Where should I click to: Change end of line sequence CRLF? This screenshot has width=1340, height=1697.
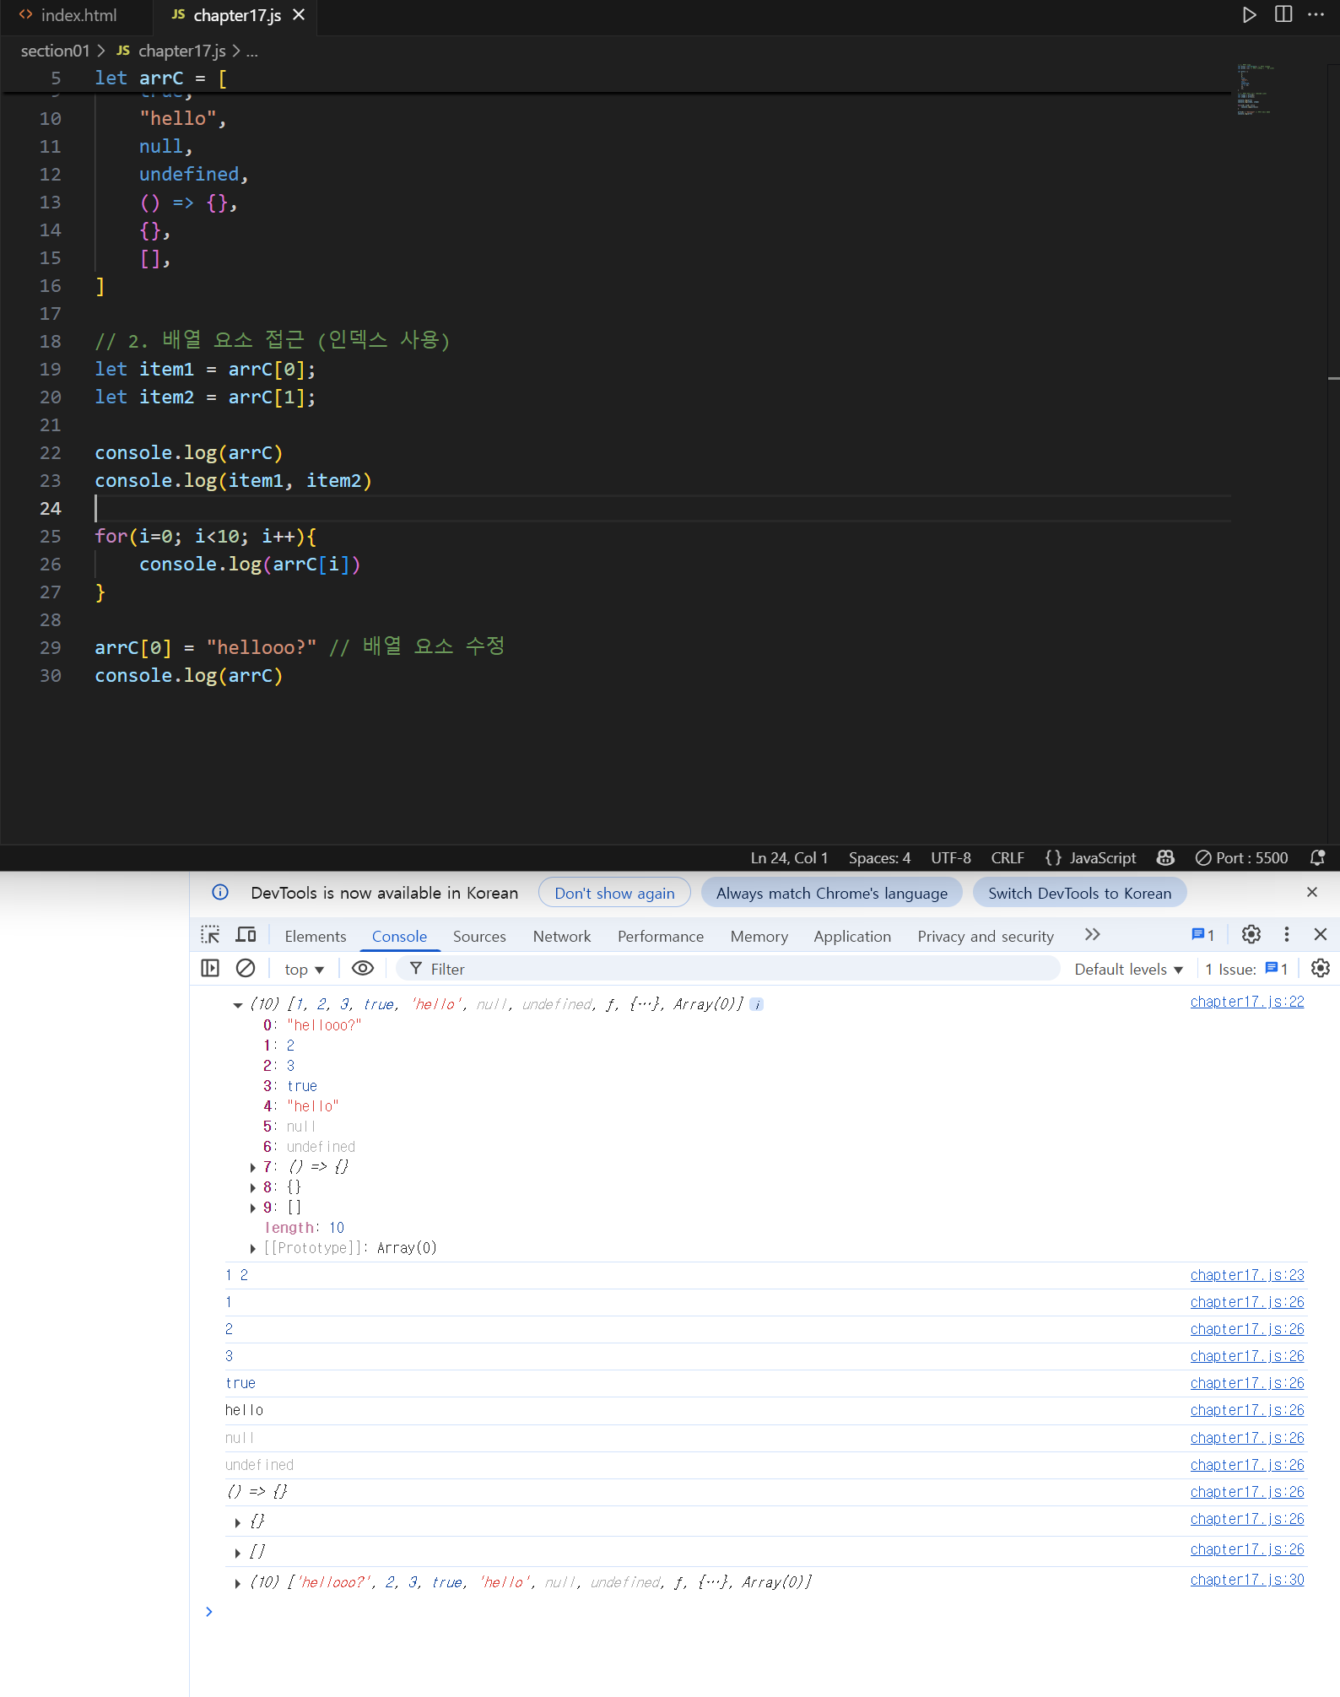point(1008,857)
